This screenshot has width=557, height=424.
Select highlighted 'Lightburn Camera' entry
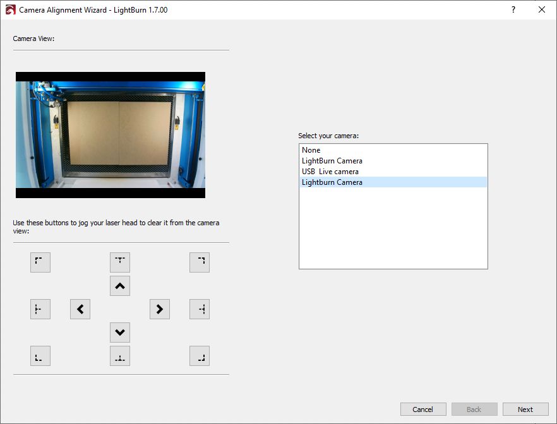pyautogui.click(x=393, y=182)
